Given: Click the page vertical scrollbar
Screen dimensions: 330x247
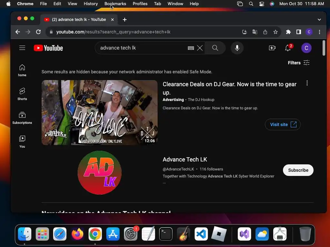Looking at the screenshot, I should click(324, 48).
